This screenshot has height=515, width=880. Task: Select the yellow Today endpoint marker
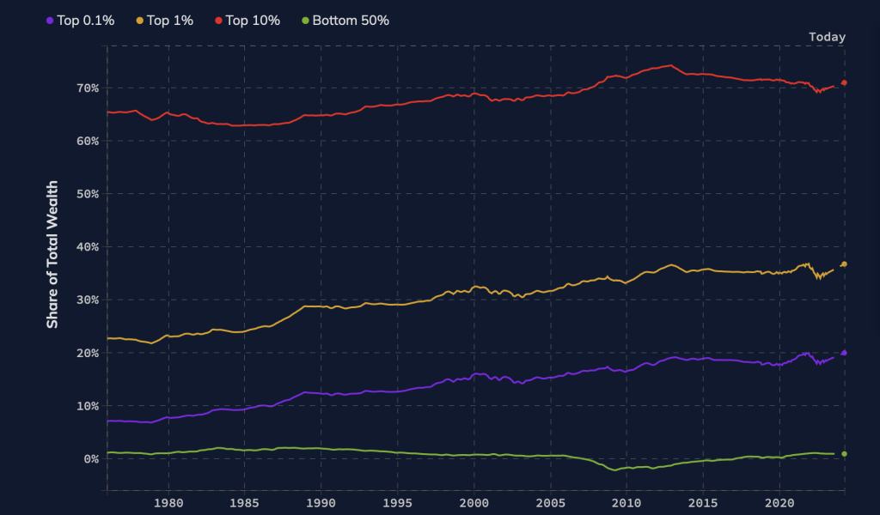coord(844,264)
